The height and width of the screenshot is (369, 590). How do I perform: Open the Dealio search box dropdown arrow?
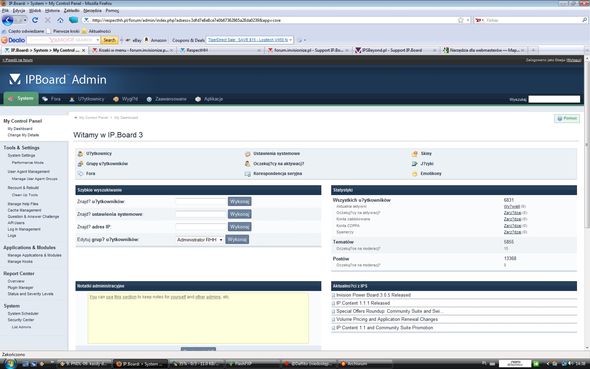click(98, 40)
